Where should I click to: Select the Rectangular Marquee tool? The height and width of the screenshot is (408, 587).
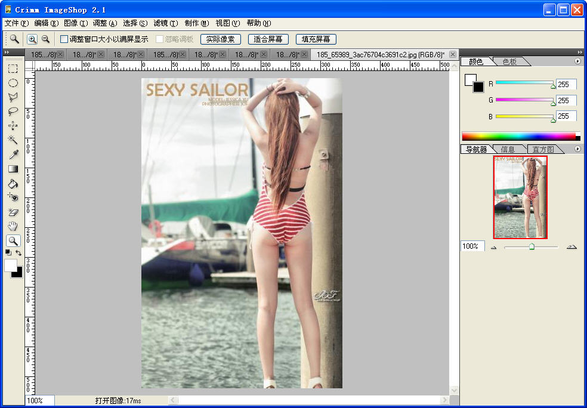[x=13, y=69]
